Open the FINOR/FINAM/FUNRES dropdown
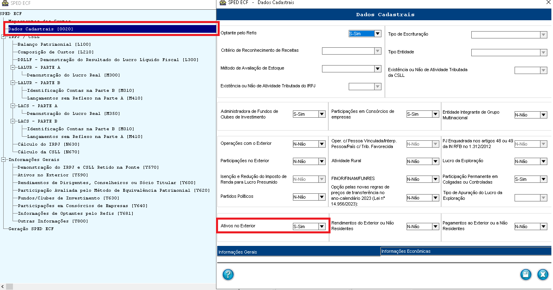The image size is (553, 290). (x=435, y=179)
